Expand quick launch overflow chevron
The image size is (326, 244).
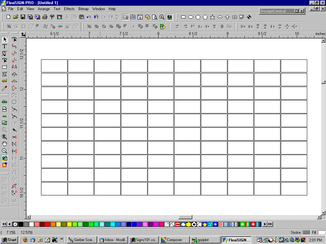pyautogui.click(x=62, y=239)
